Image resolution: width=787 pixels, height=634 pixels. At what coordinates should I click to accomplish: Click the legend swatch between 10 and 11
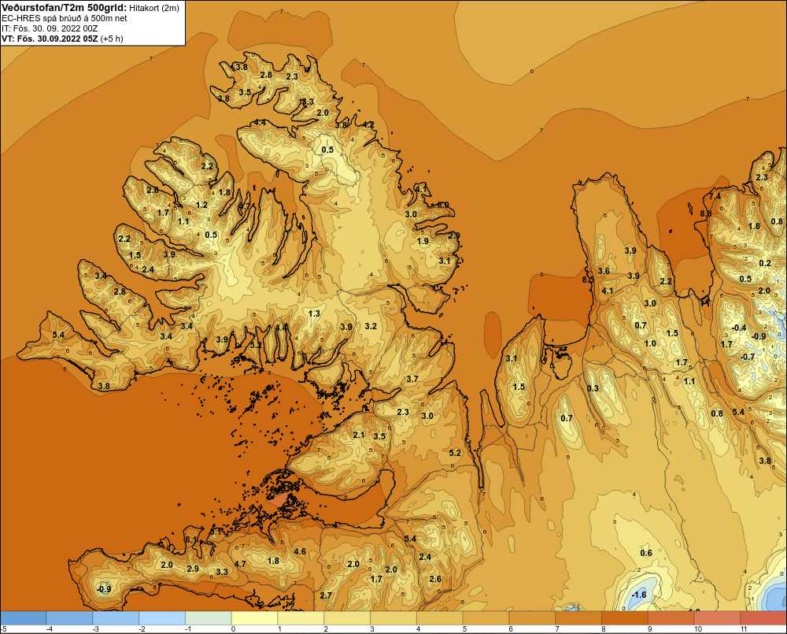(717, 618)
